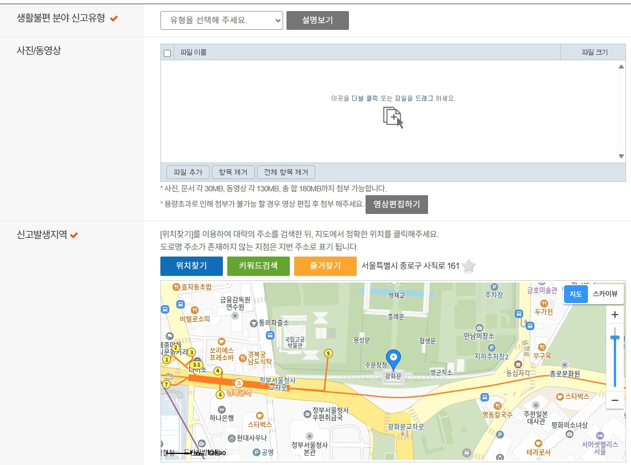631x465 pixels.
Task: Click the 테라로사 cafe icon
Action: click(538, 443)
